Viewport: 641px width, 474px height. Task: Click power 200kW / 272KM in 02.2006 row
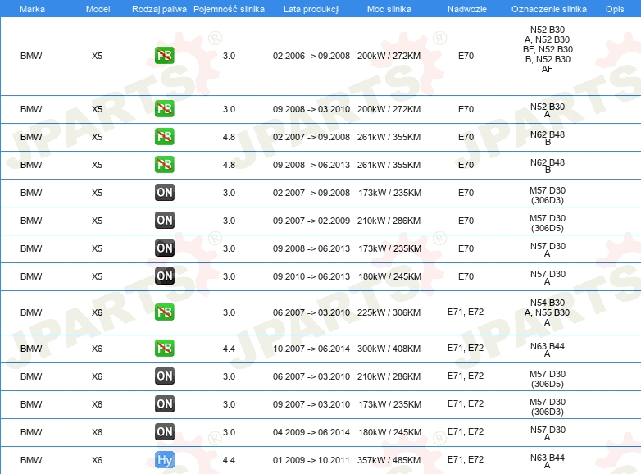[x=389, y=56]
